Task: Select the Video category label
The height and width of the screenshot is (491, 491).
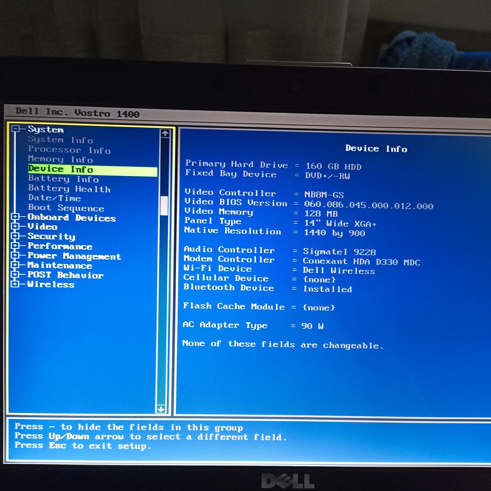Action: pos(42,227)
